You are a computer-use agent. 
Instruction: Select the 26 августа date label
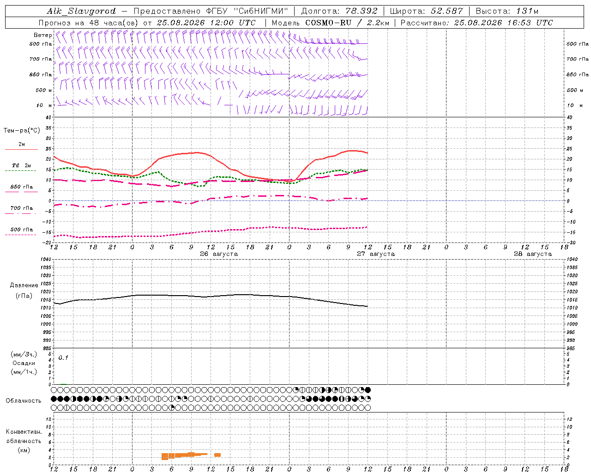219,254
